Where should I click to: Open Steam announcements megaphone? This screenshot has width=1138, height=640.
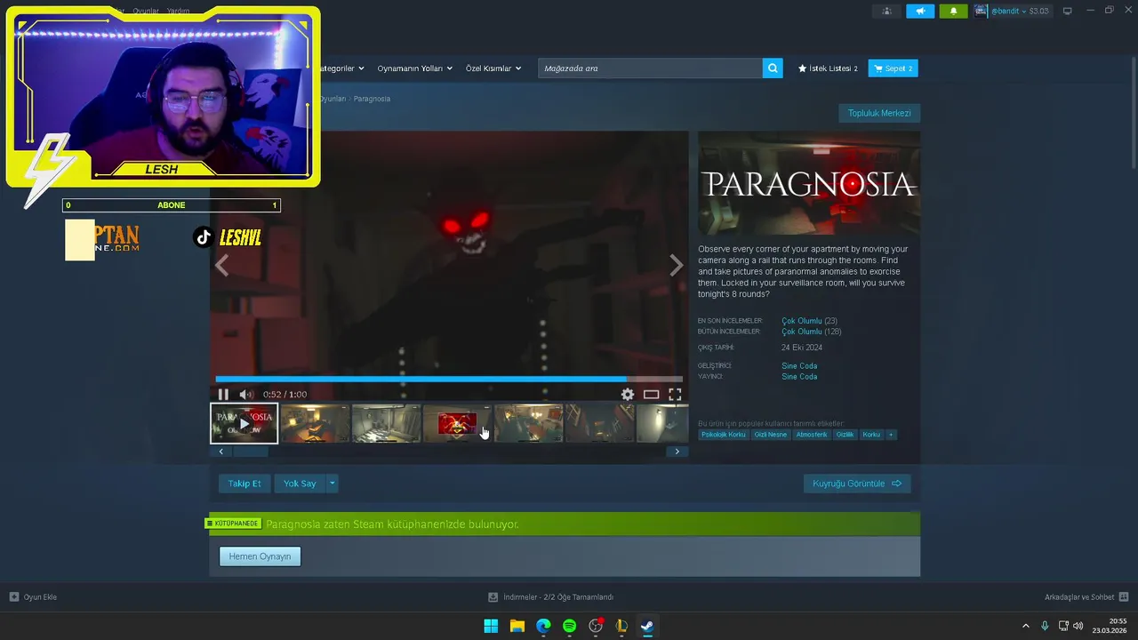920,11
